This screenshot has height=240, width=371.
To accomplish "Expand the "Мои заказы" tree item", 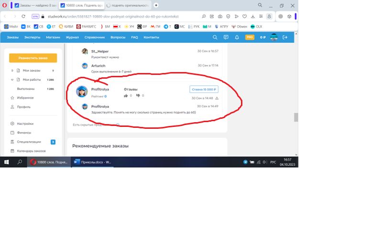I will (x=12, y=71).
